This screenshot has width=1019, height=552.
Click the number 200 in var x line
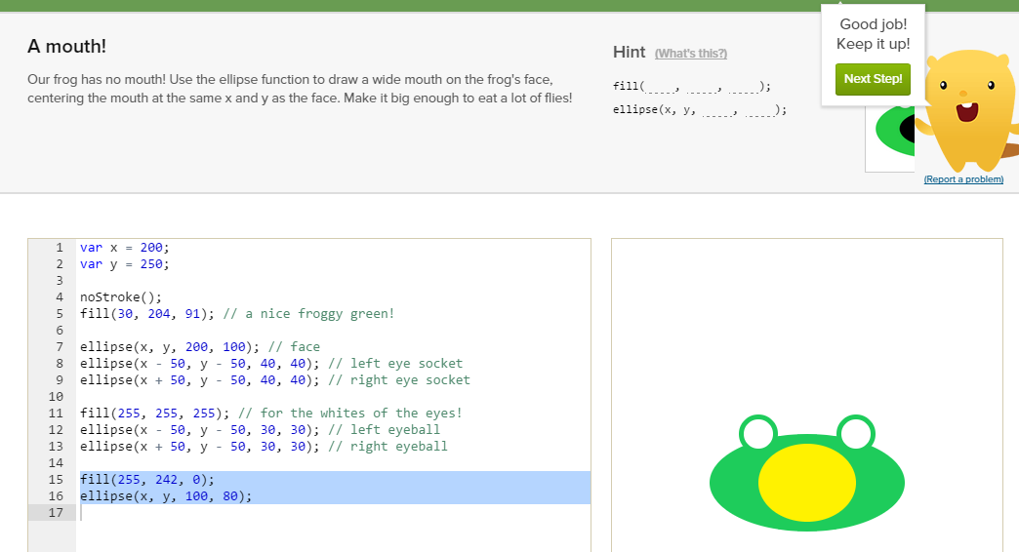[150, 248]
